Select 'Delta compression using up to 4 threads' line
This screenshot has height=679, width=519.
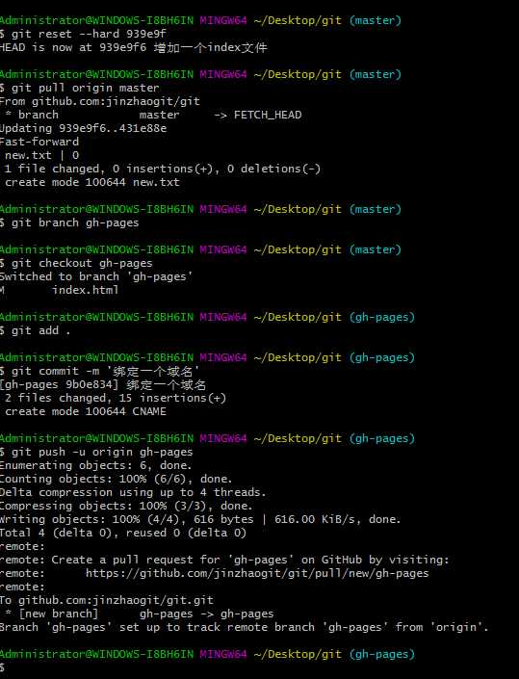(x=133, y=492)
